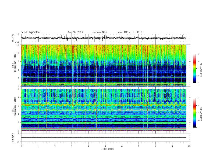Click the "VLF Spectra" plot title
213x164 pixels.
click(30, 32)
